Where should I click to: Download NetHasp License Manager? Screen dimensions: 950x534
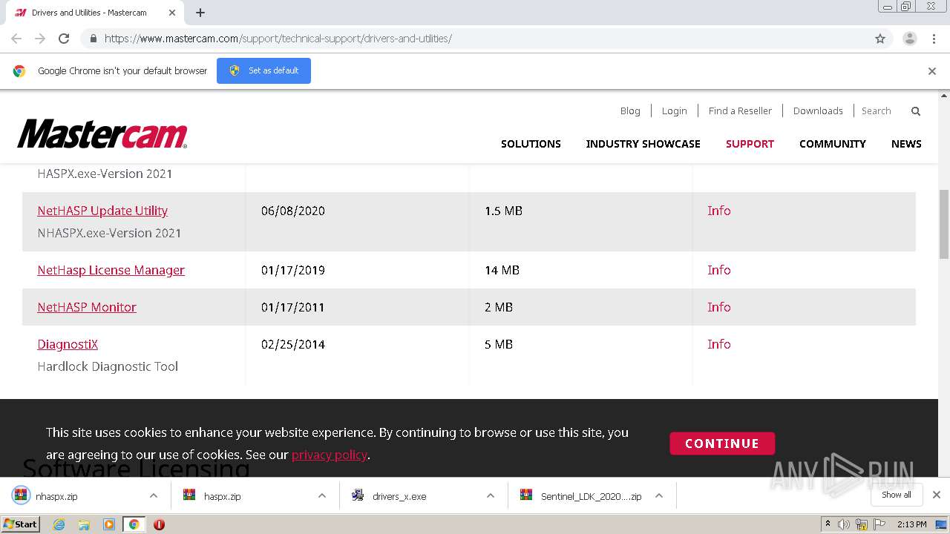[111, 270]
